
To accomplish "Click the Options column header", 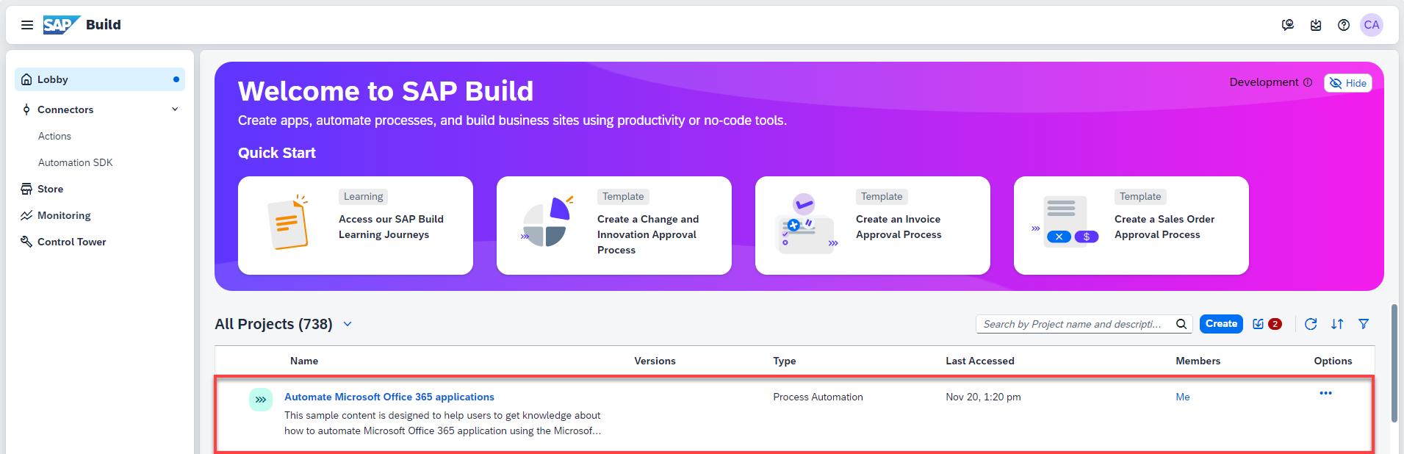I will [1333, 361].
